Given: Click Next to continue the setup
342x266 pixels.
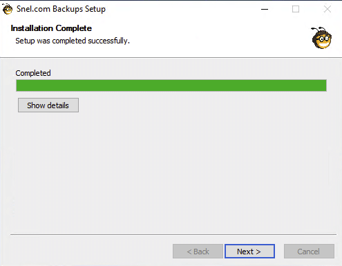Looking at the screenshot, I should 249,252.
